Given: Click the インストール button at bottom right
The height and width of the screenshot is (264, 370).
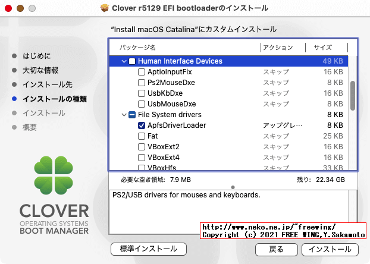Looking at the screenshot, I should click(x=330, y=249).
